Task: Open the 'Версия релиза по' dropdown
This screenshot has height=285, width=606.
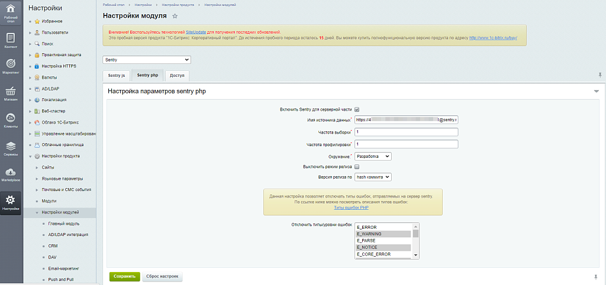Action: click(373, 177)
